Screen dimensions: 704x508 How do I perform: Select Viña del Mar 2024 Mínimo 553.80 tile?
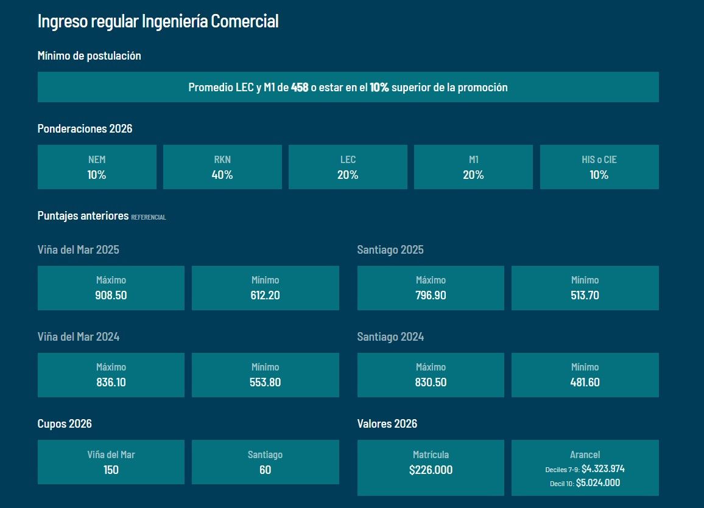(x=266, y=375)
